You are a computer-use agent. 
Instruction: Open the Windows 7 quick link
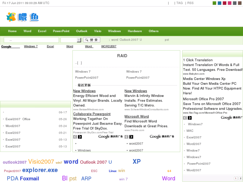31,46
